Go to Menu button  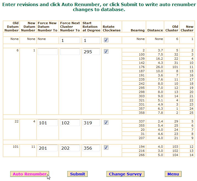click(x=173, y=174)
